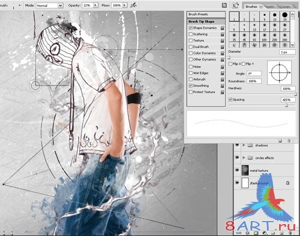The width and height of the screenshot is (300, 236).
Task: Disable the Smoothing checkbox
Action: pos(191,86)
